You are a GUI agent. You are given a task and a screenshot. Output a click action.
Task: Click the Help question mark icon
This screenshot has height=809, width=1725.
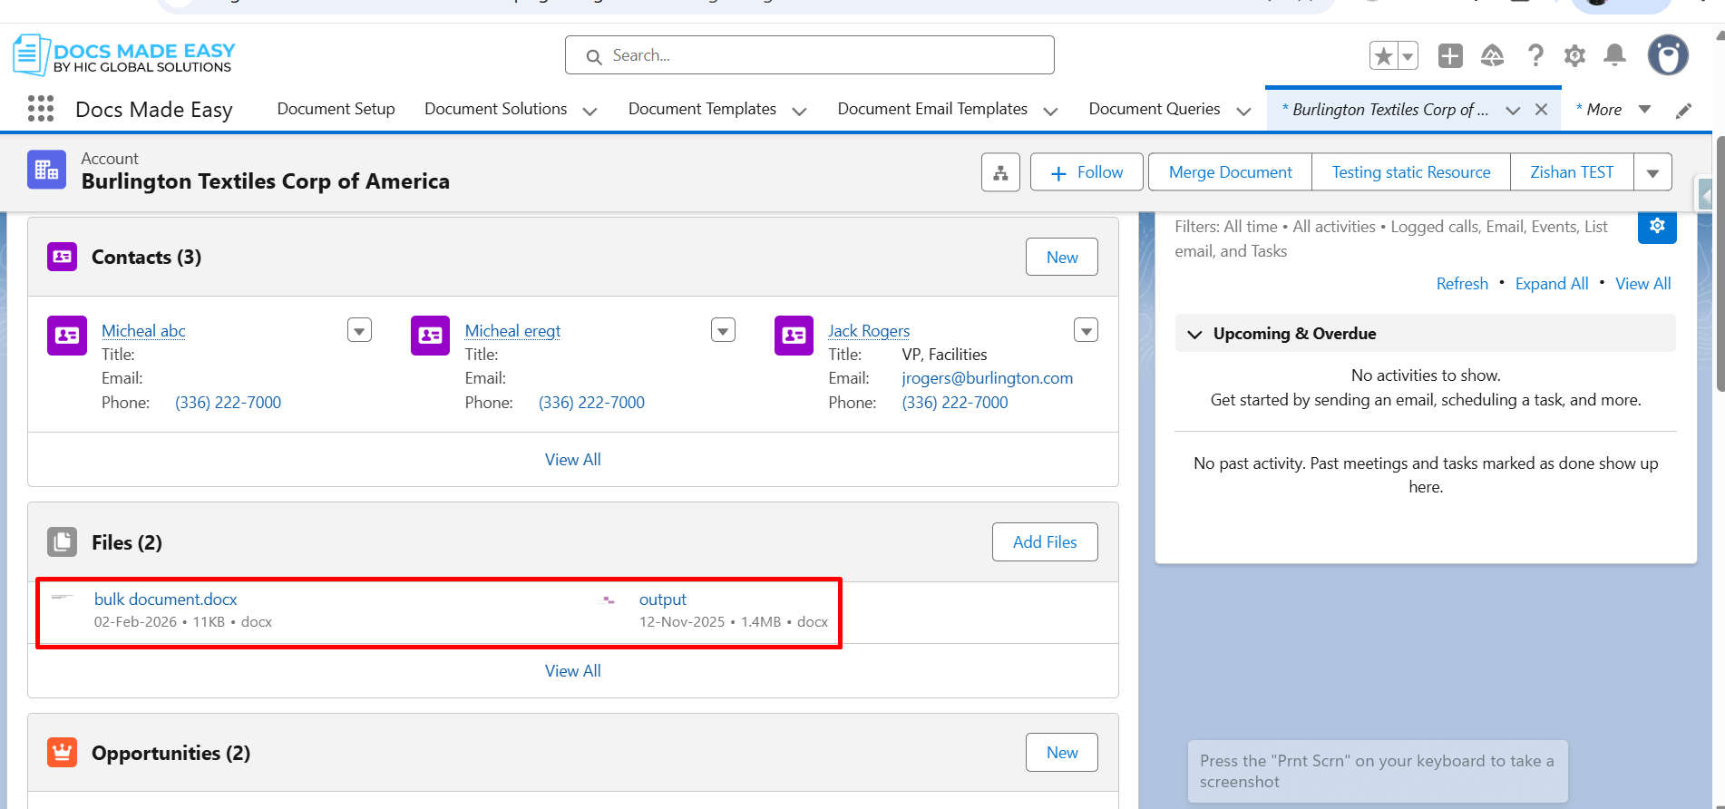tap(1535, 56)
